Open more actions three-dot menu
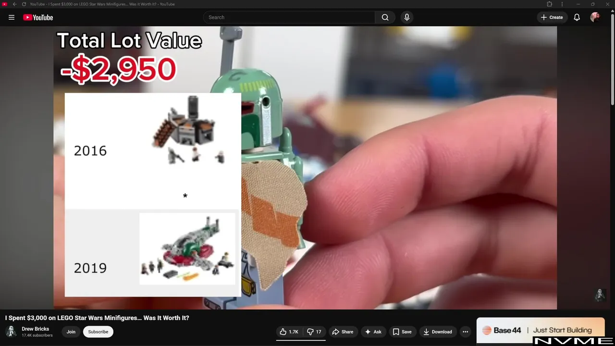The width and height of the screenshot is (615, 346). point(465,332)
